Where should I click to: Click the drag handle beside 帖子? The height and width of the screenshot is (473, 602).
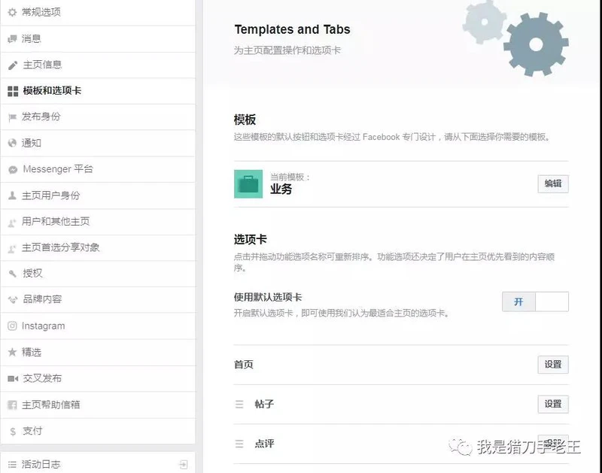239,405
